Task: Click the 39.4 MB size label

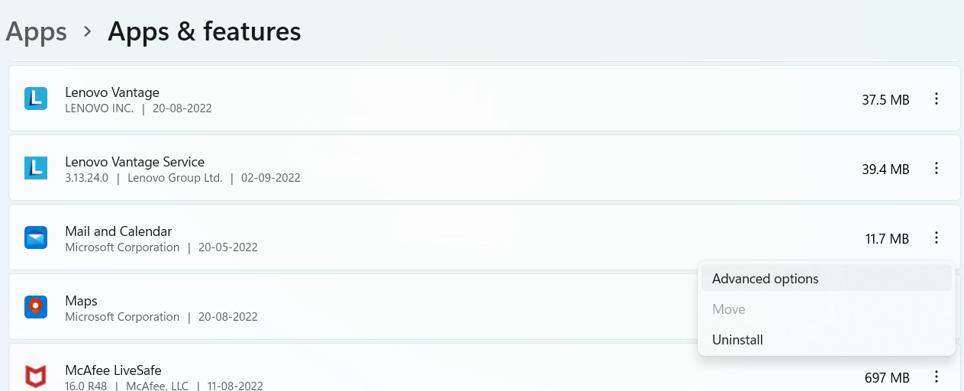Action: click(x=885, y=170)
